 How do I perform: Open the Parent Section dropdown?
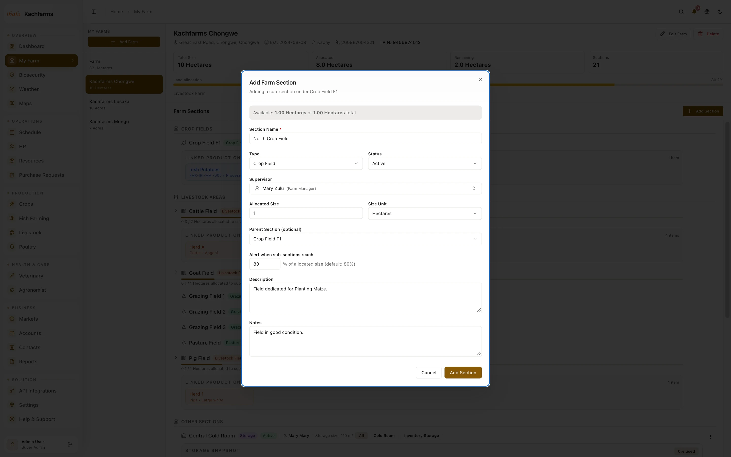click(x=365, y=239)
